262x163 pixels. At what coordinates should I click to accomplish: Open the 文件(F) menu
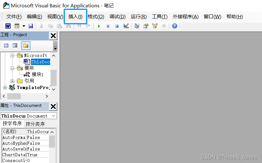14,17
